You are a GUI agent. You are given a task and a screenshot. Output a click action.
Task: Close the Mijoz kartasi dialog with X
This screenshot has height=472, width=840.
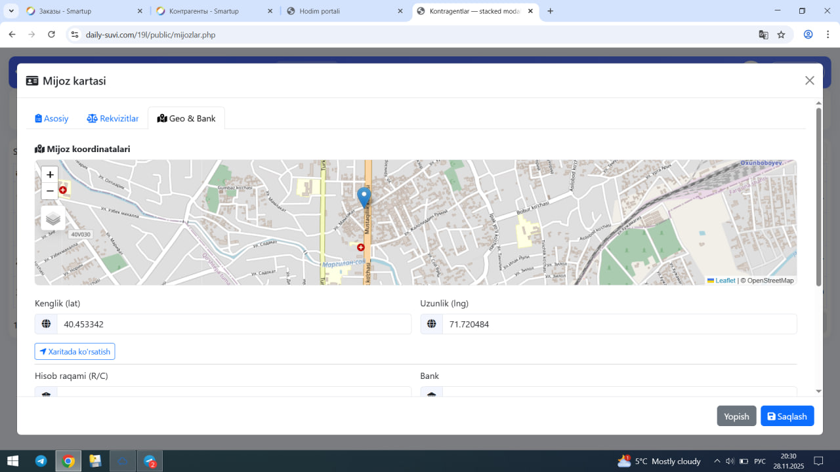(809, 81)
